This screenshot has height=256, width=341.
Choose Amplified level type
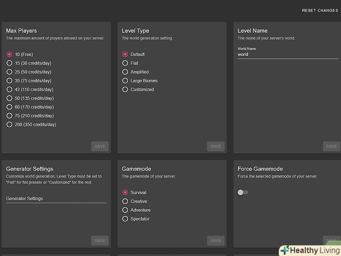click(x=125, y=72)
